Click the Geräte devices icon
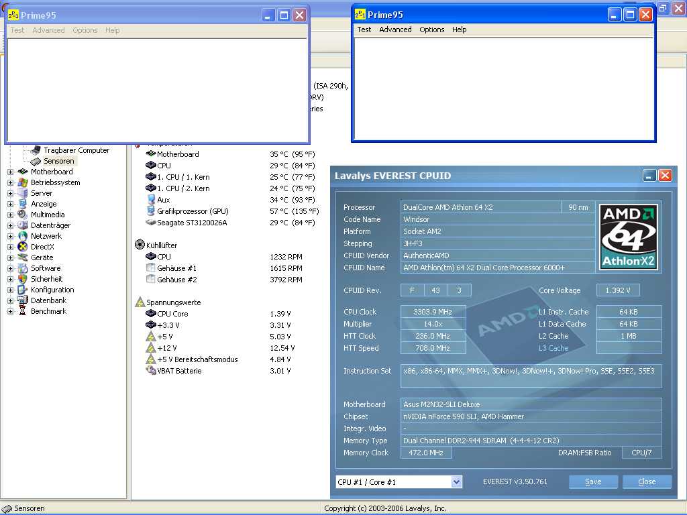This screenshot has width=687, height=515. (23, 257)
